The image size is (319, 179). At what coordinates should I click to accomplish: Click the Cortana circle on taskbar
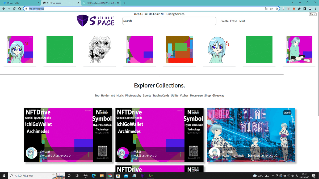69,176
